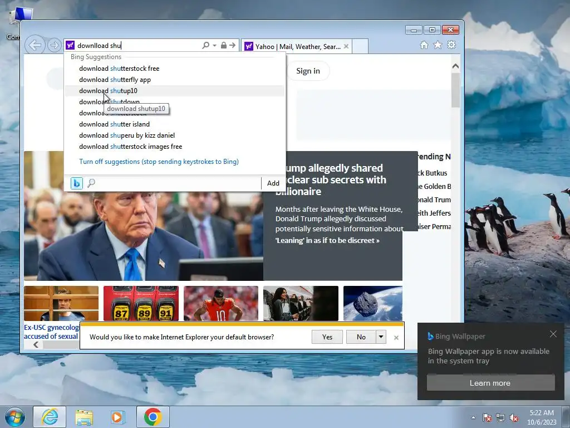Click the magnifier search icon in address bar
Screen dimensions: 570x428
[x=205, y=45]
